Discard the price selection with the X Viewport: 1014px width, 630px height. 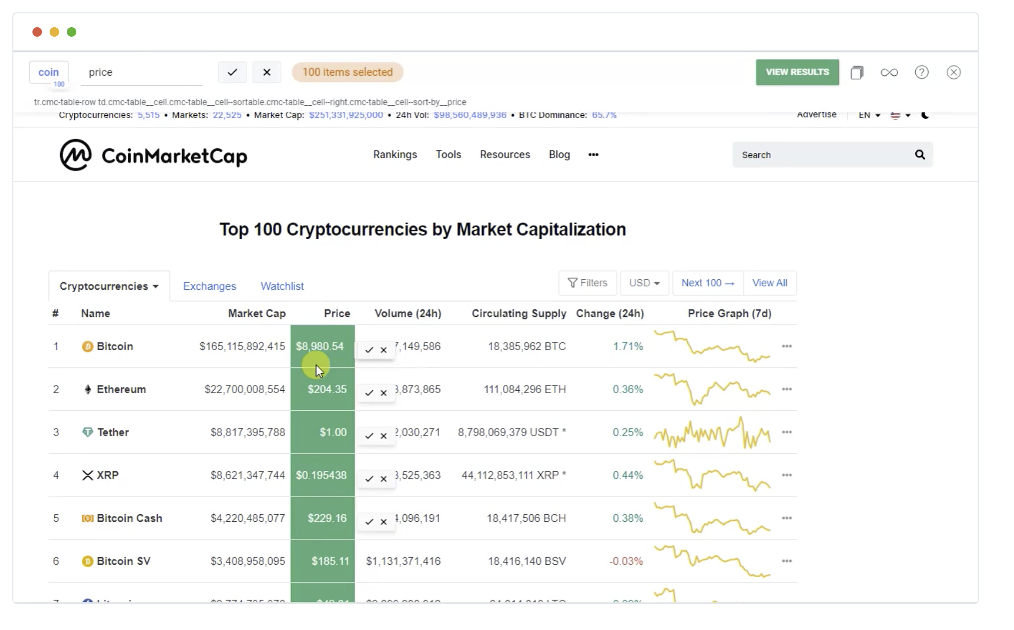(x=267, y=72)
